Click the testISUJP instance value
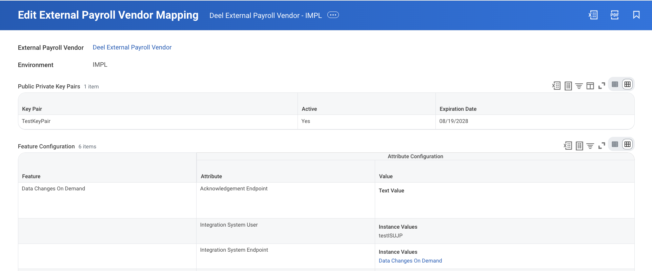Screen dimensions: 652x271 click(391, 236)
